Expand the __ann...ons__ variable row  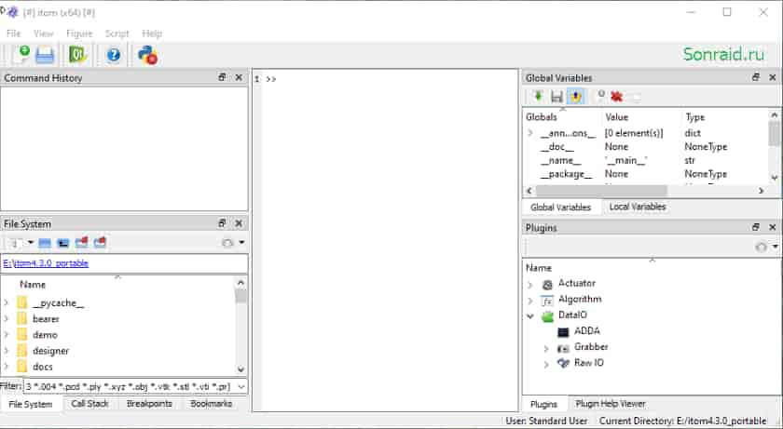click(530, 133)
